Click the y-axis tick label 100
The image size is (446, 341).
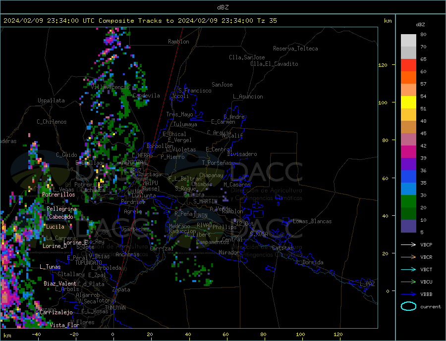point(383,102)
